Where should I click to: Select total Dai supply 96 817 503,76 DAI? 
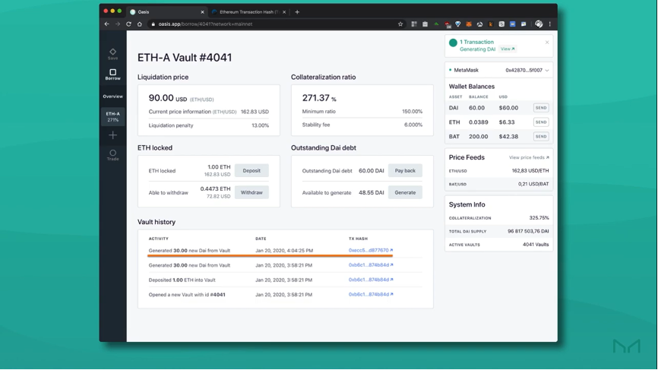(x=528, y=231)
